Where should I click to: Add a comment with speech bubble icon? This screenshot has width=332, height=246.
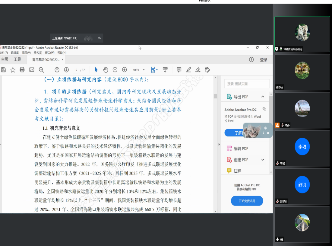coord(179,70)
